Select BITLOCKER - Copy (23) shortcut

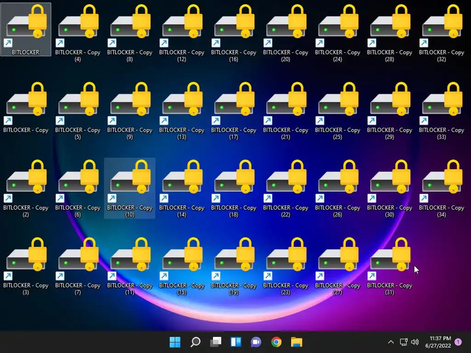286,266
